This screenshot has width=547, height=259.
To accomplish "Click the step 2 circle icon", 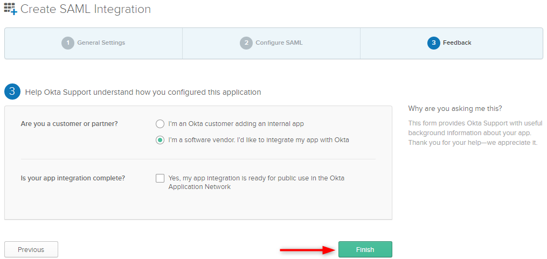I will tap(246, 43).
